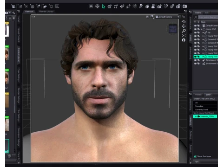Open the draw style sphere icon in viewport header
The height and width of the screenshot is (167, 223).
pos(152,17)
